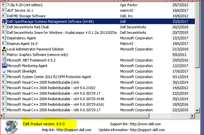The width and height of the screenshot is (204, 135).
Task: Open the Update information support.dell.com link
Action: [x=148, y=130]
